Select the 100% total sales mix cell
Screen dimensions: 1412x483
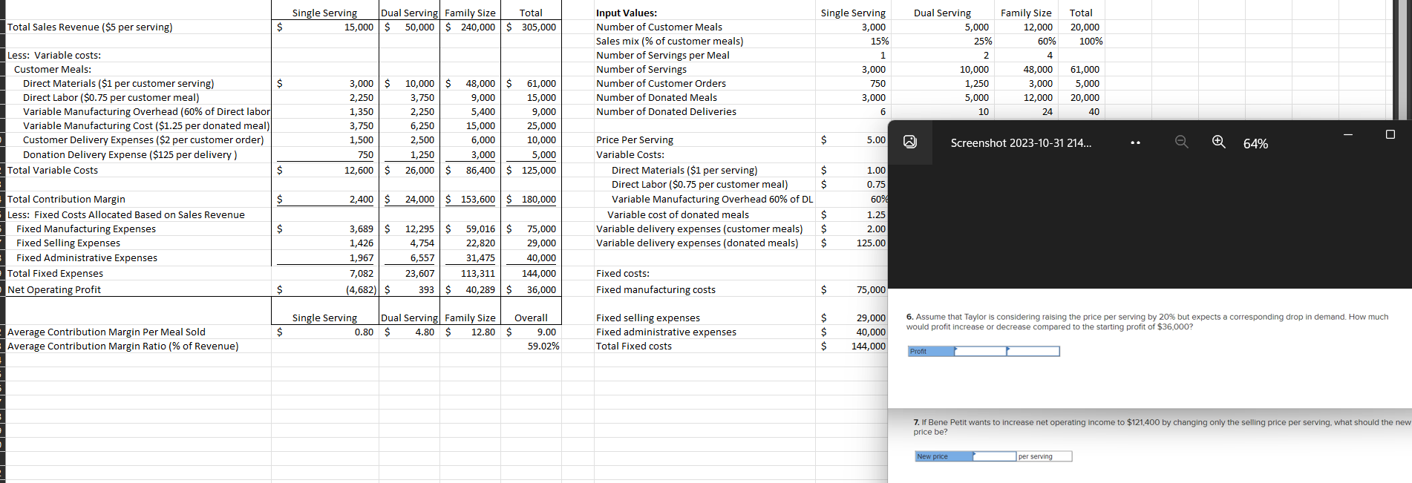1091,42
